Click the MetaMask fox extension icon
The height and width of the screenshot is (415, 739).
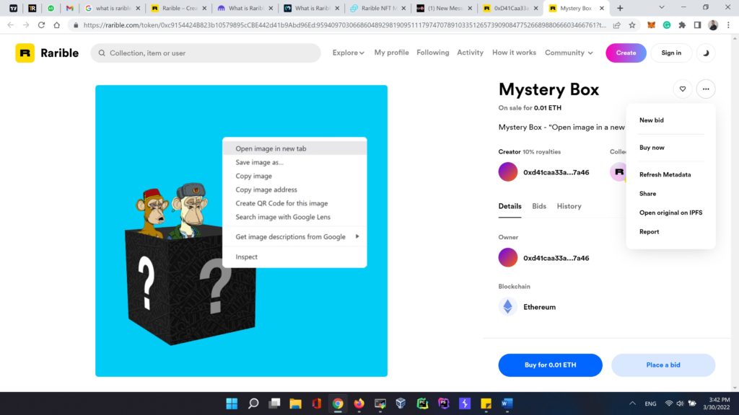coord(651,24)
